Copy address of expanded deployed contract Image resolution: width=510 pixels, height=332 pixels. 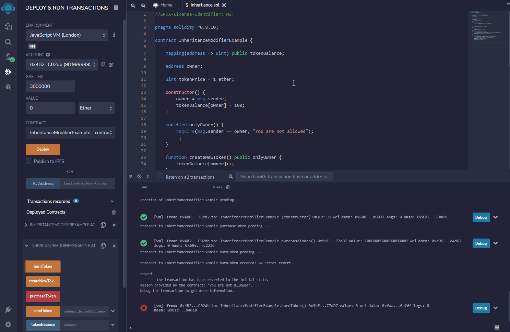pos(103,246)
